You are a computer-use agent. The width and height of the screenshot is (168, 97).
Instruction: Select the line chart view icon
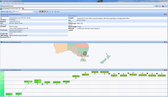point(50,12)
